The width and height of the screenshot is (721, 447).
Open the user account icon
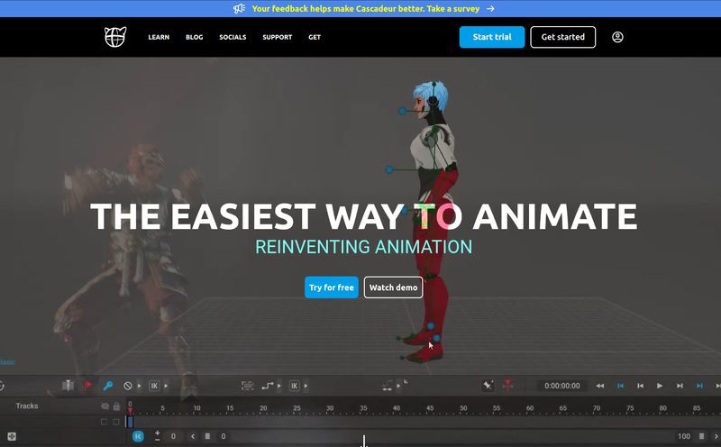(x=617, y=37)
